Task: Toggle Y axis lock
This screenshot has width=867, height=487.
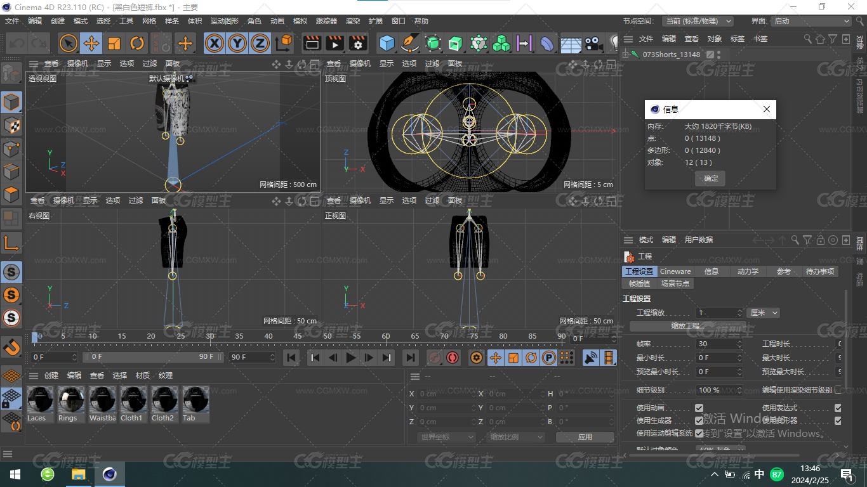Action: (x=237, y=43)
